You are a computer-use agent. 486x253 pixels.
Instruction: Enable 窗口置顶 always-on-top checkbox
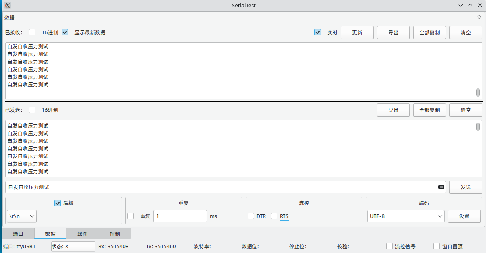pyautogui.click(x=436, y=246)
